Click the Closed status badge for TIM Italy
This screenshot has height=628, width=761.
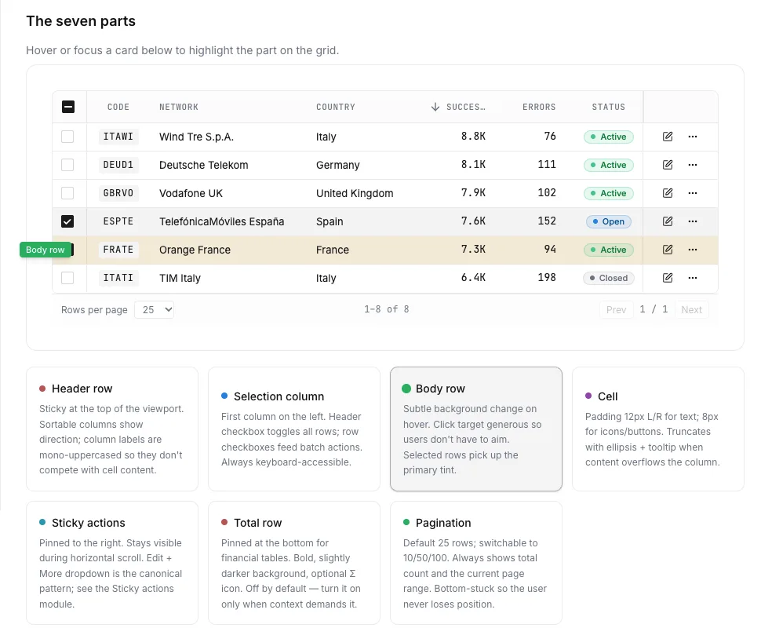coord(609,278)
